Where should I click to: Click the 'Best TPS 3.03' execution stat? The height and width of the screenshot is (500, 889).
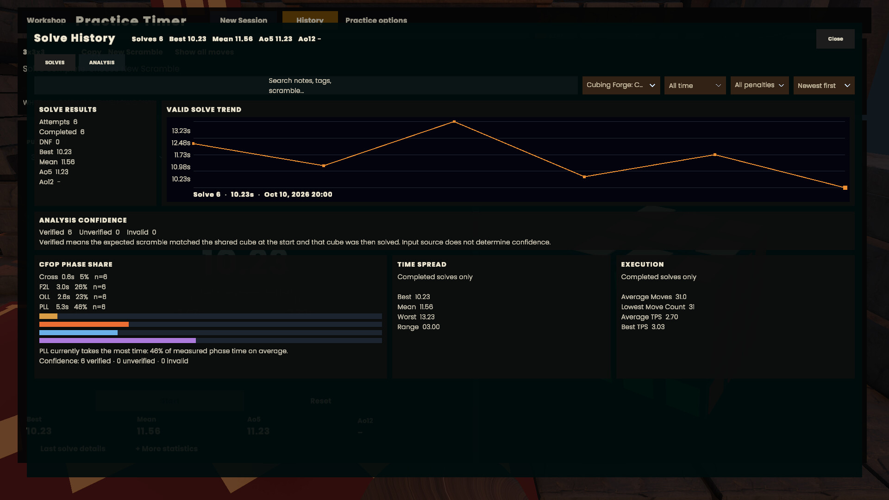tap(643, 327)
